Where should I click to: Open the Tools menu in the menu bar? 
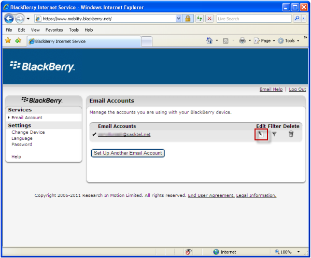[74, 30]
